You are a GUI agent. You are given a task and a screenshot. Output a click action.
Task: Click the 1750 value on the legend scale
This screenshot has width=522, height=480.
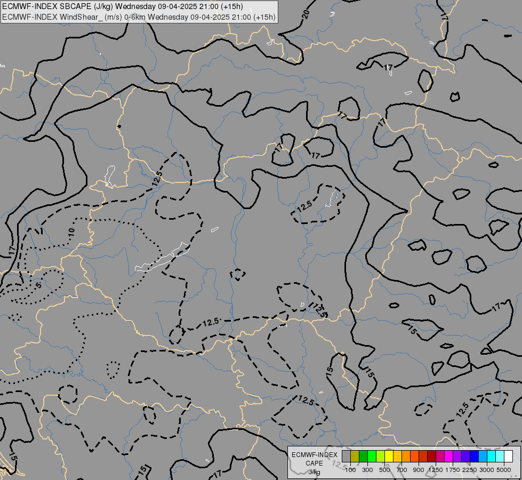click(453, 470)
